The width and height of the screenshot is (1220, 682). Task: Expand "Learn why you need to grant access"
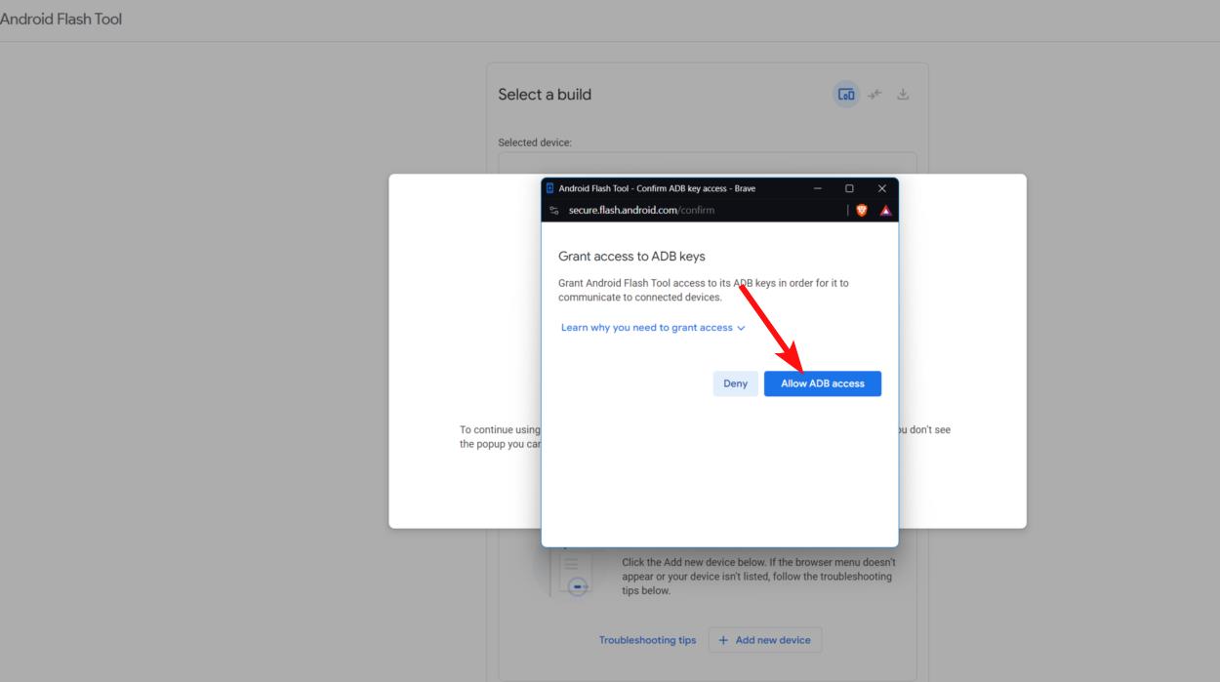coord(644,327)
